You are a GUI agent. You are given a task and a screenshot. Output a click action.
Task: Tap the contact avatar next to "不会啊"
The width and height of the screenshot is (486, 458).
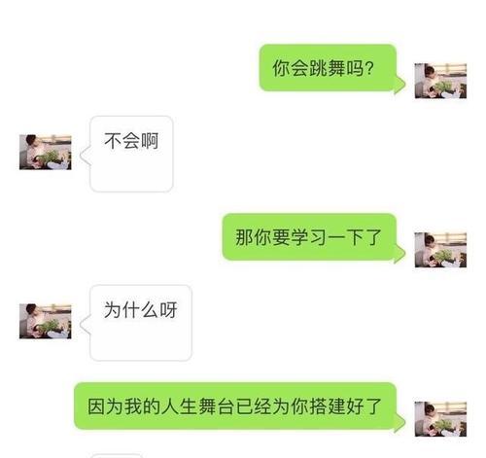click(46, 152)
